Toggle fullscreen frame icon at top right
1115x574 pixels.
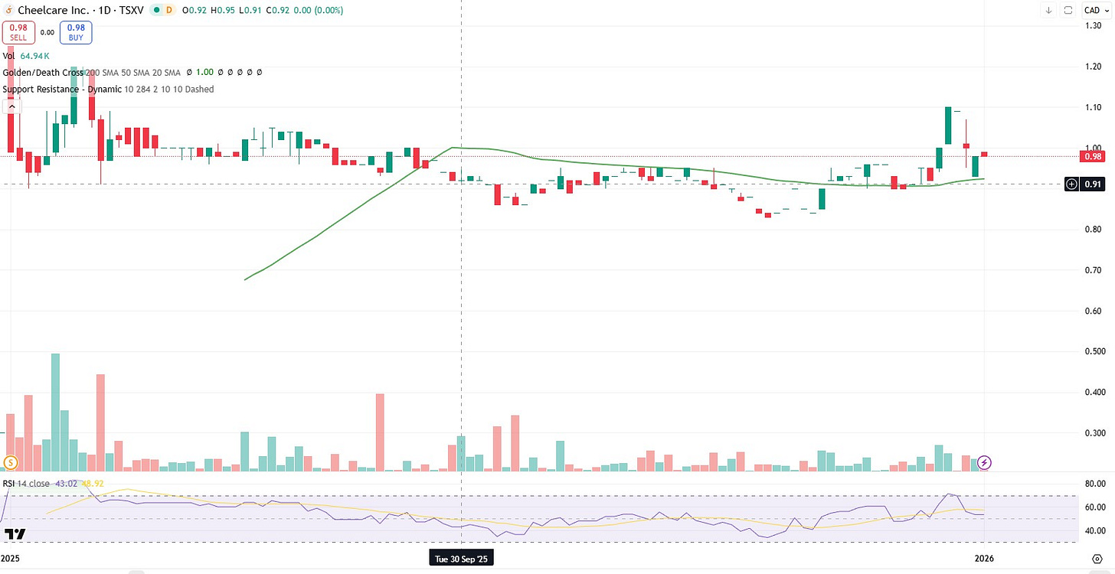pyautogui.click(x=1069, y=10)
